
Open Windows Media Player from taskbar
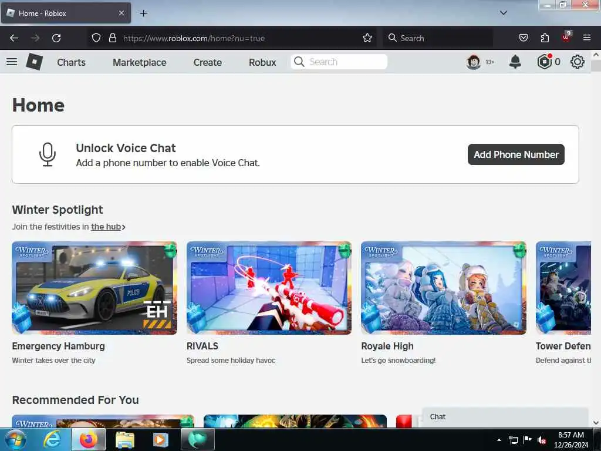(160, 439)
